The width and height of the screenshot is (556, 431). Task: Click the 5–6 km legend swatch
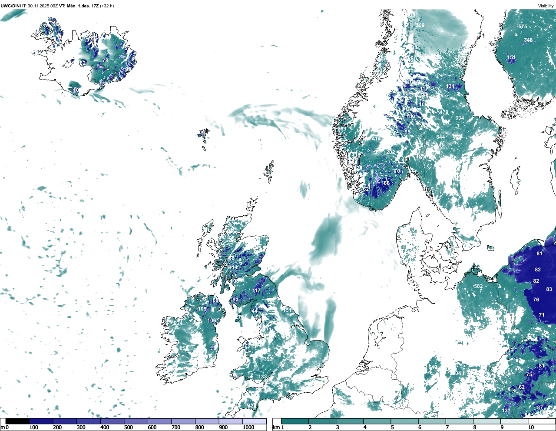(x=404, y=421)
